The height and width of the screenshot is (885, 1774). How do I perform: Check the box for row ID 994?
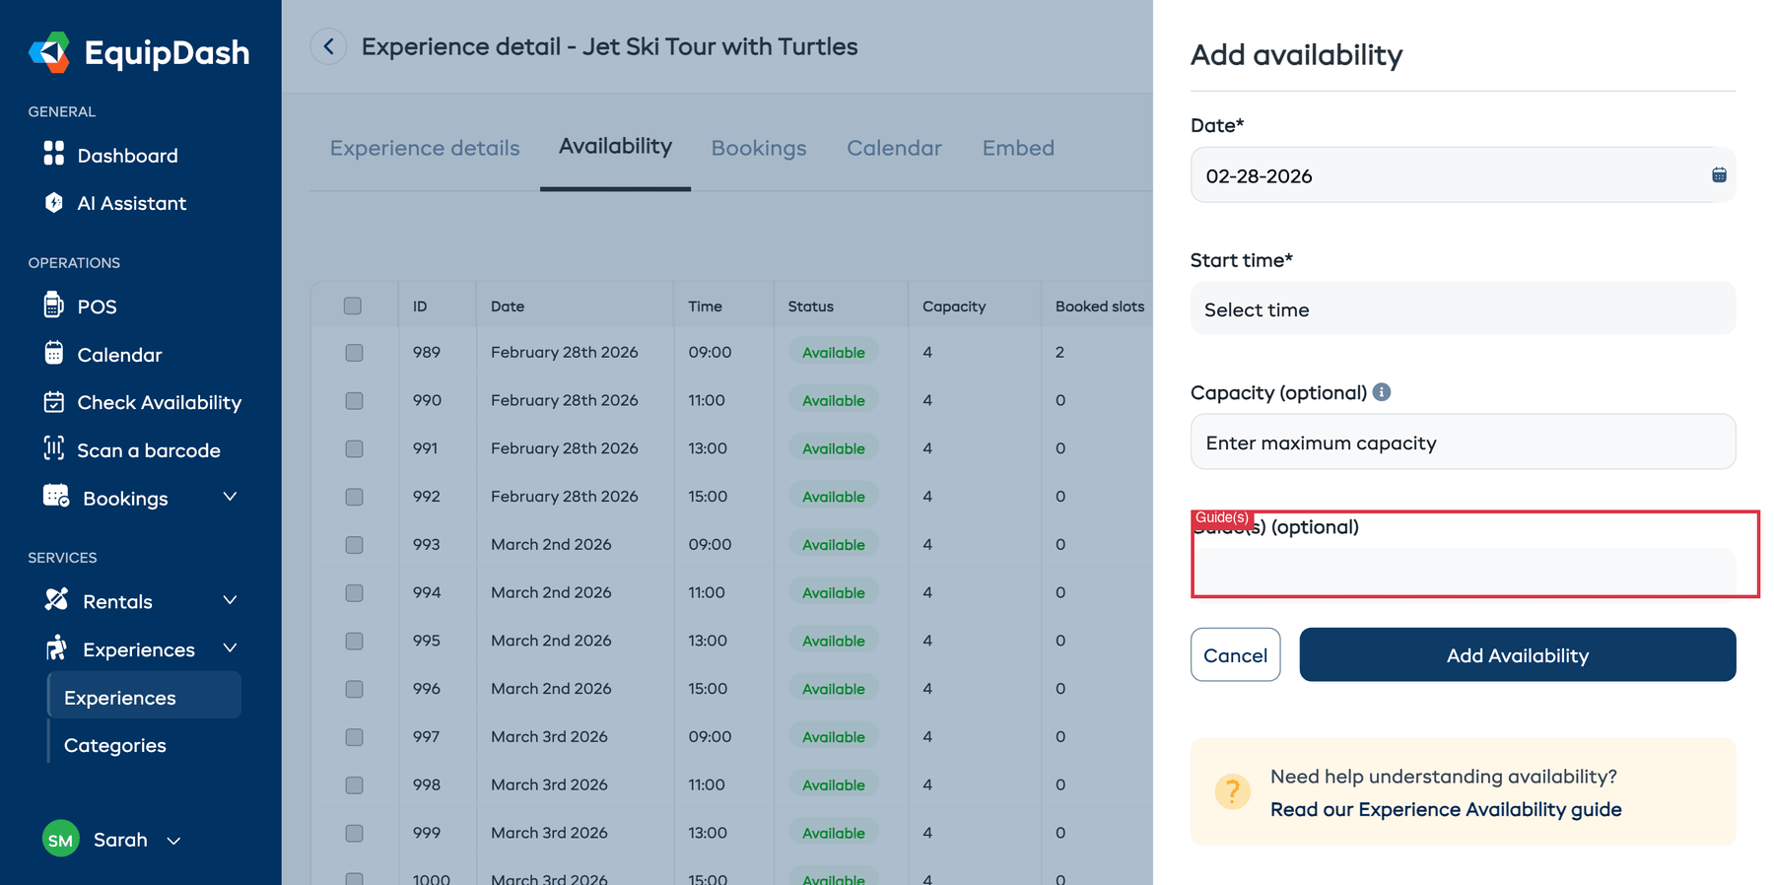[x=354, y=592]
